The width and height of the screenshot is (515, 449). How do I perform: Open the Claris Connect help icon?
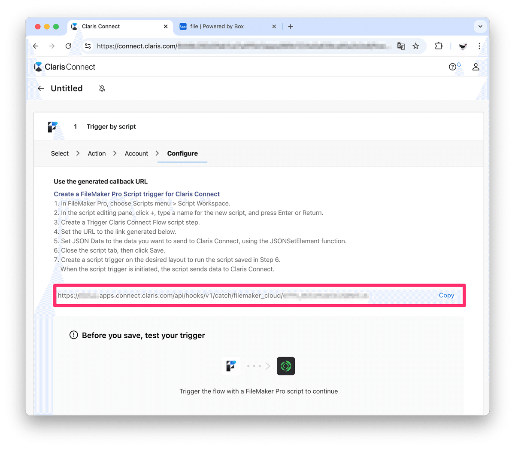click(452, 67)
